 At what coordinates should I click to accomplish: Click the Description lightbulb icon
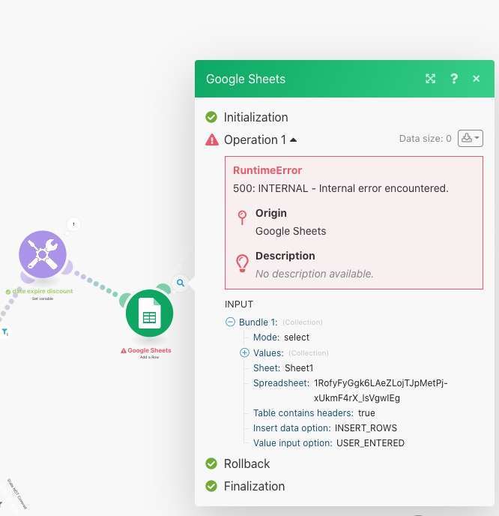[242, 262]
